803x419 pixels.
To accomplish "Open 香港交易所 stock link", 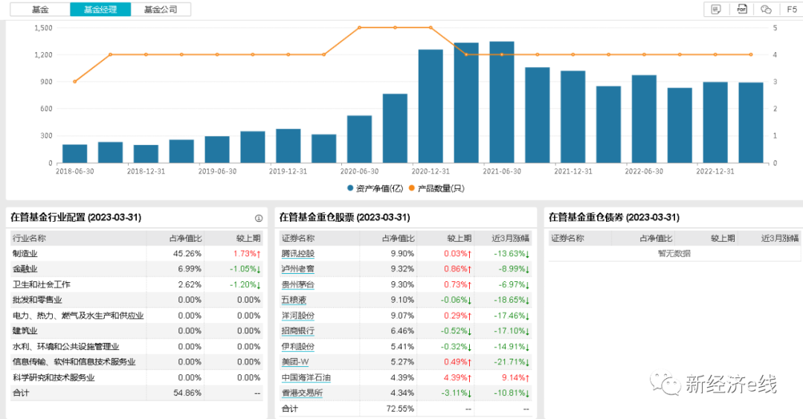I will point(302,393).
